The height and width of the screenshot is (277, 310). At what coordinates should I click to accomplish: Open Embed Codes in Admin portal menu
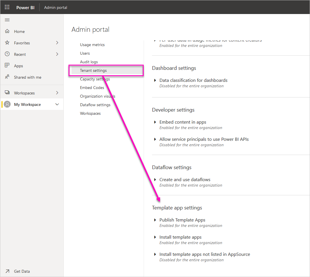92,88
